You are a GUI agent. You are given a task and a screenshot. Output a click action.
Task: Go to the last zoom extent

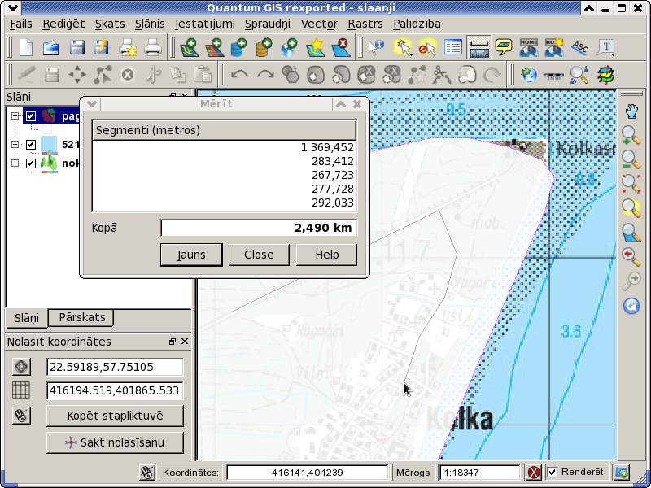point(631,256)
